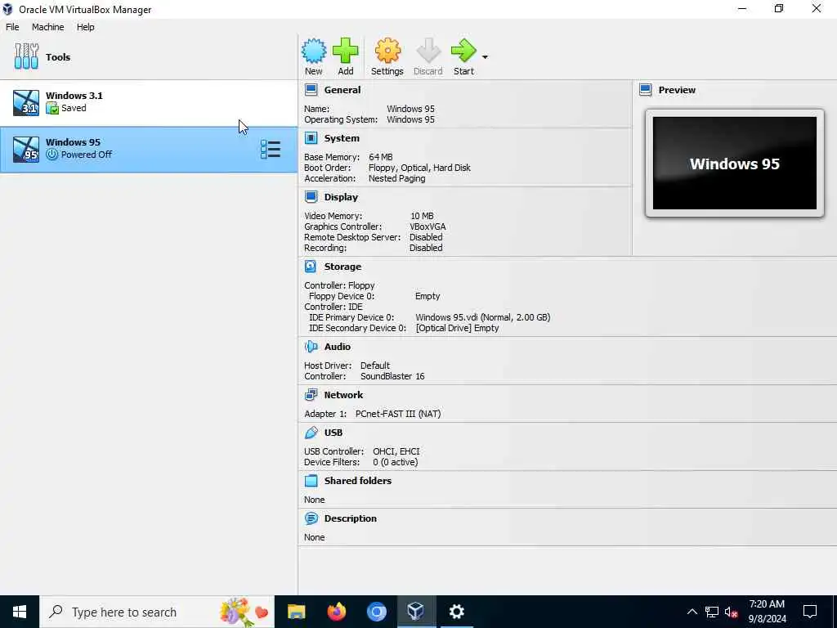The height and width of the screenshot is (628, 837).
Task: Click the Windows 95.vdi disk entry
Action: point(482,317)
